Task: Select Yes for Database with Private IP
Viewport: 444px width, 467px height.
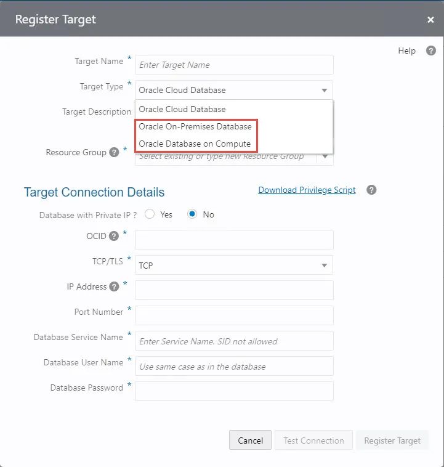Action: (150, 214)
